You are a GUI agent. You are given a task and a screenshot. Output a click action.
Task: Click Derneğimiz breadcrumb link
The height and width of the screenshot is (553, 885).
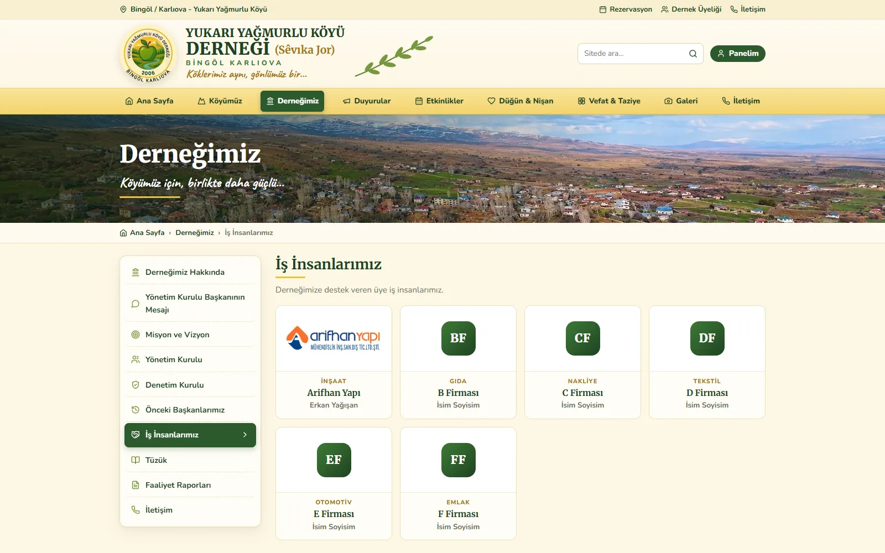click(x=195, y=233)
